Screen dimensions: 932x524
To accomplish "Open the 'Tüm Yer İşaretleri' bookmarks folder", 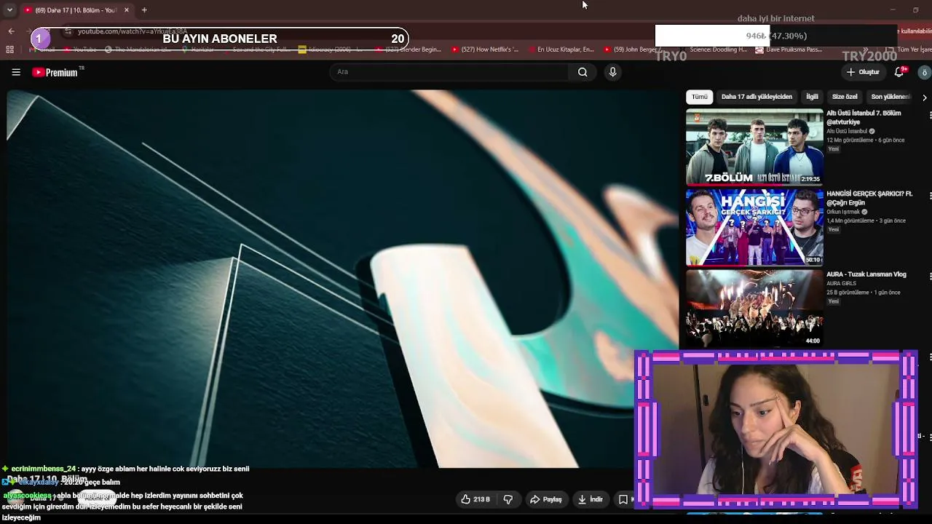I will click(909, 49).
